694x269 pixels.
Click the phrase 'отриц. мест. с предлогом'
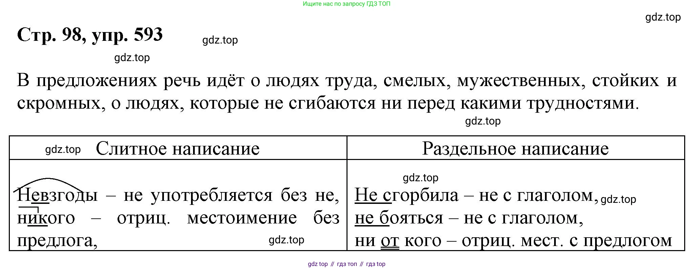click(x=567, y=241)
